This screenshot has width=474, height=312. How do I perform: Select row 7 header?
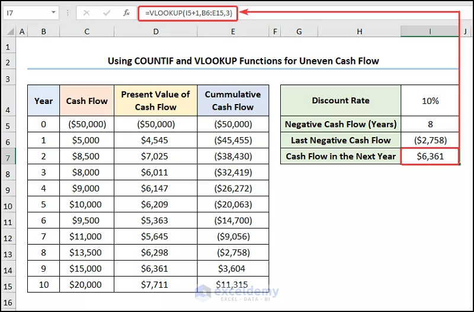(8, 157)
